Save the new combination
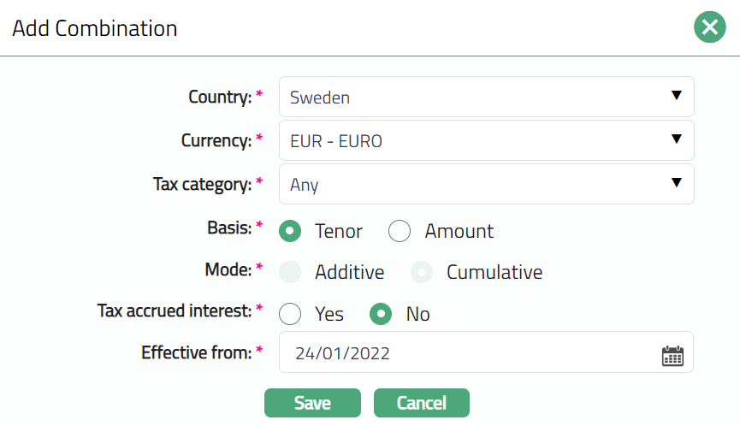Viewport: 740px width, 426px height. click(x=312, y=403)
